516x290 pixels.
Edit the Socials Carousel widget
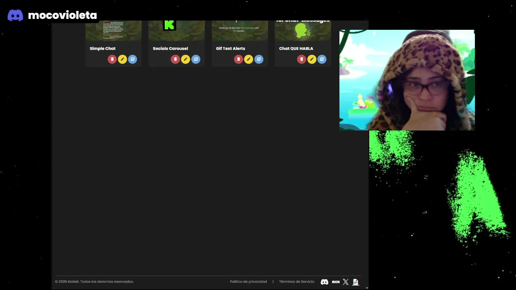[185, 59]
